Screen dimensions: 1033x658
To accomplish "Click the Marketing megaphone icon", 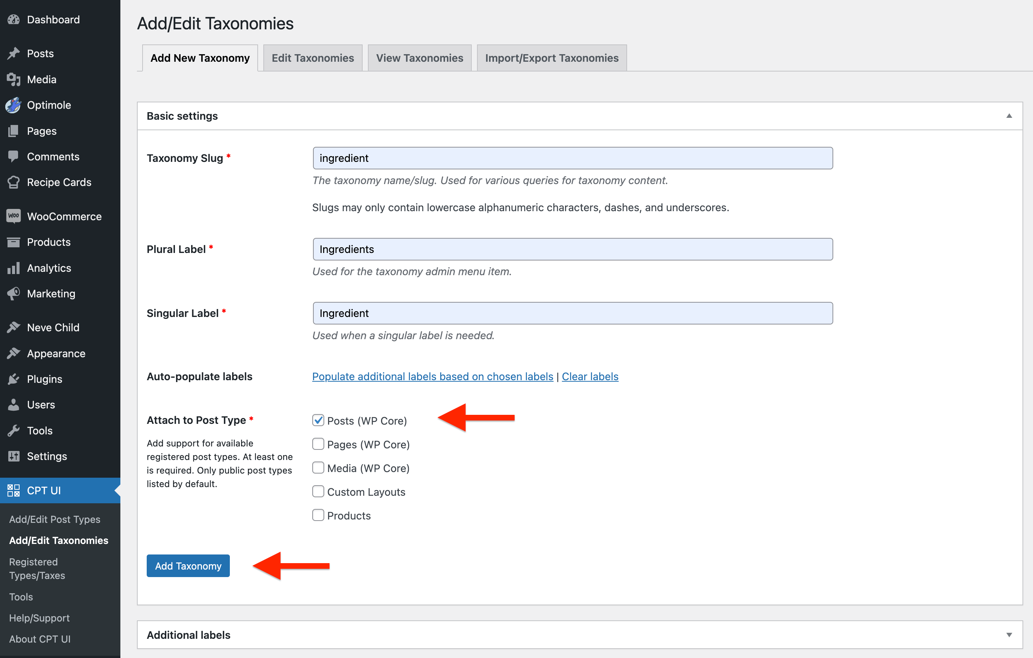I will click(x=14, y=294).
